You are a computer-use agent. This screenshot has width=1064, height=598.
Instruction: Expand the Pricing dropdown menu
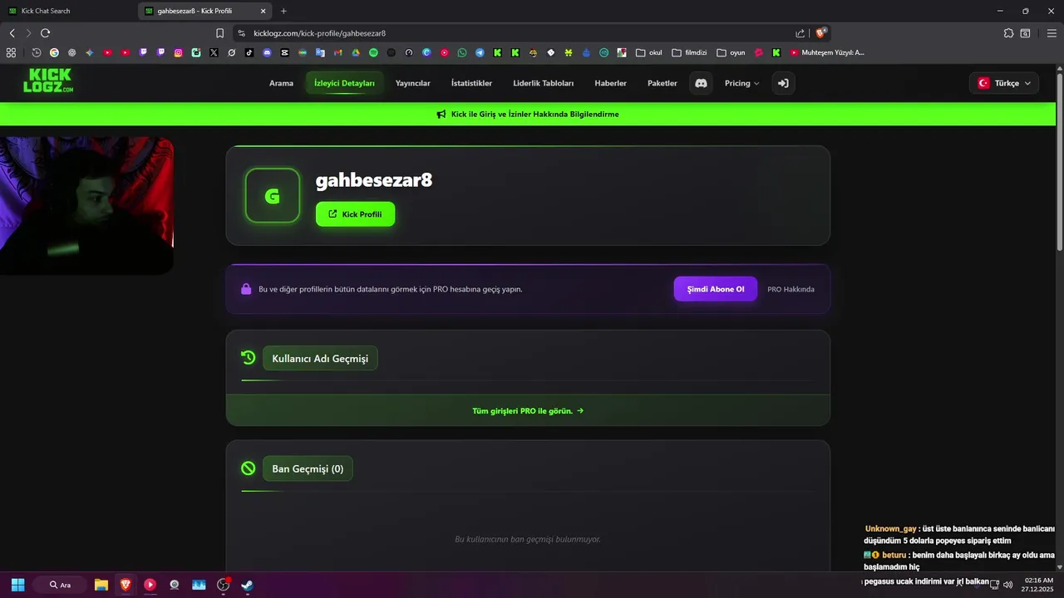741,83
